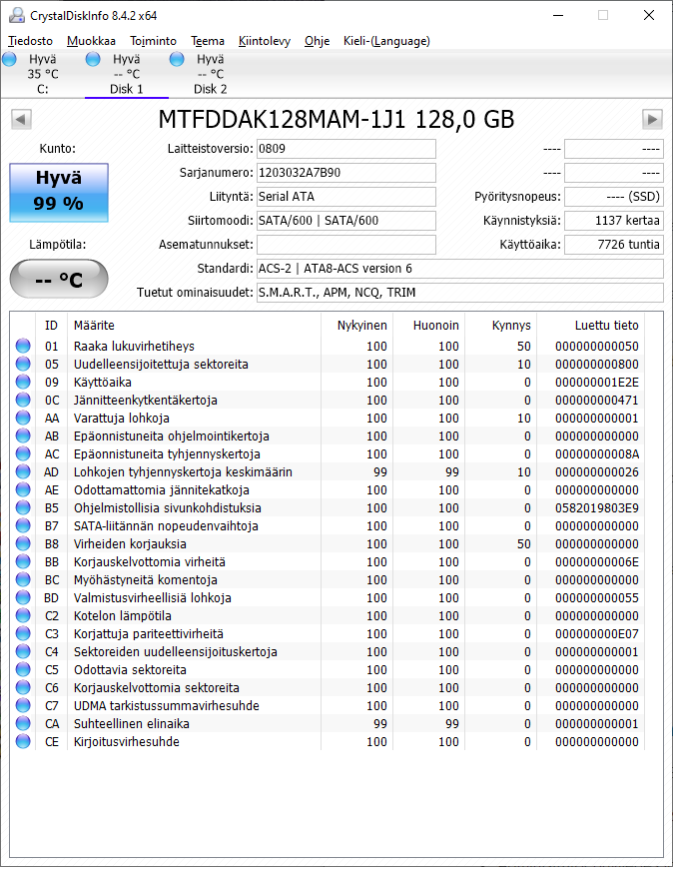The height and width of the screenshot is (870, 674).
Task: Click the Määrite column header
Action: (194, 326)
